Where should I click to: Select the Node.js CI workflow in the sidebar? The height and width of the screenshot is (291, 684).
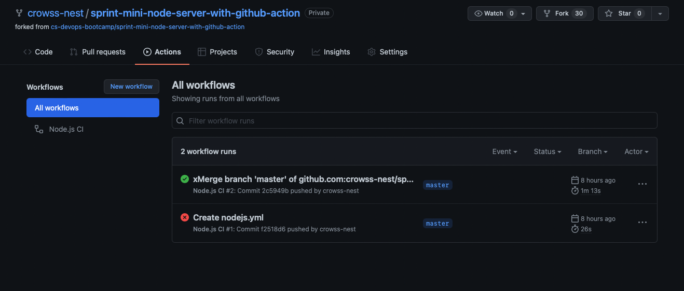93,129
